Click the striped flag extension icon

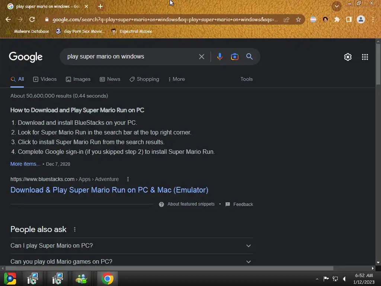tap(313, 19)
